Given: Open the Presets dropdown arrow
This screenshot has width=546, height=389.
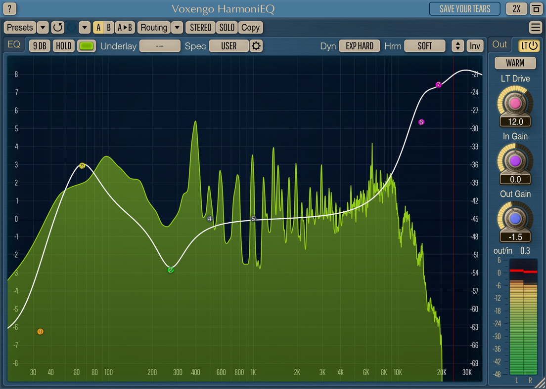Looking at the screenshot, I should pyautogui.click(x=43, y=28).
